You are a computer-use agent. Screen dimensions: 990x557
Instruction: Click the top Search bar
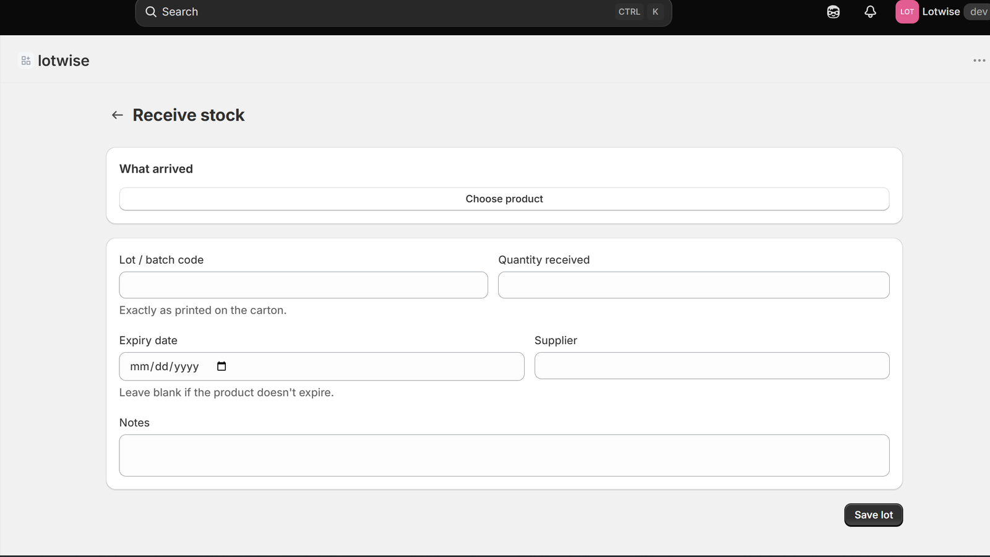click(403, 12)
